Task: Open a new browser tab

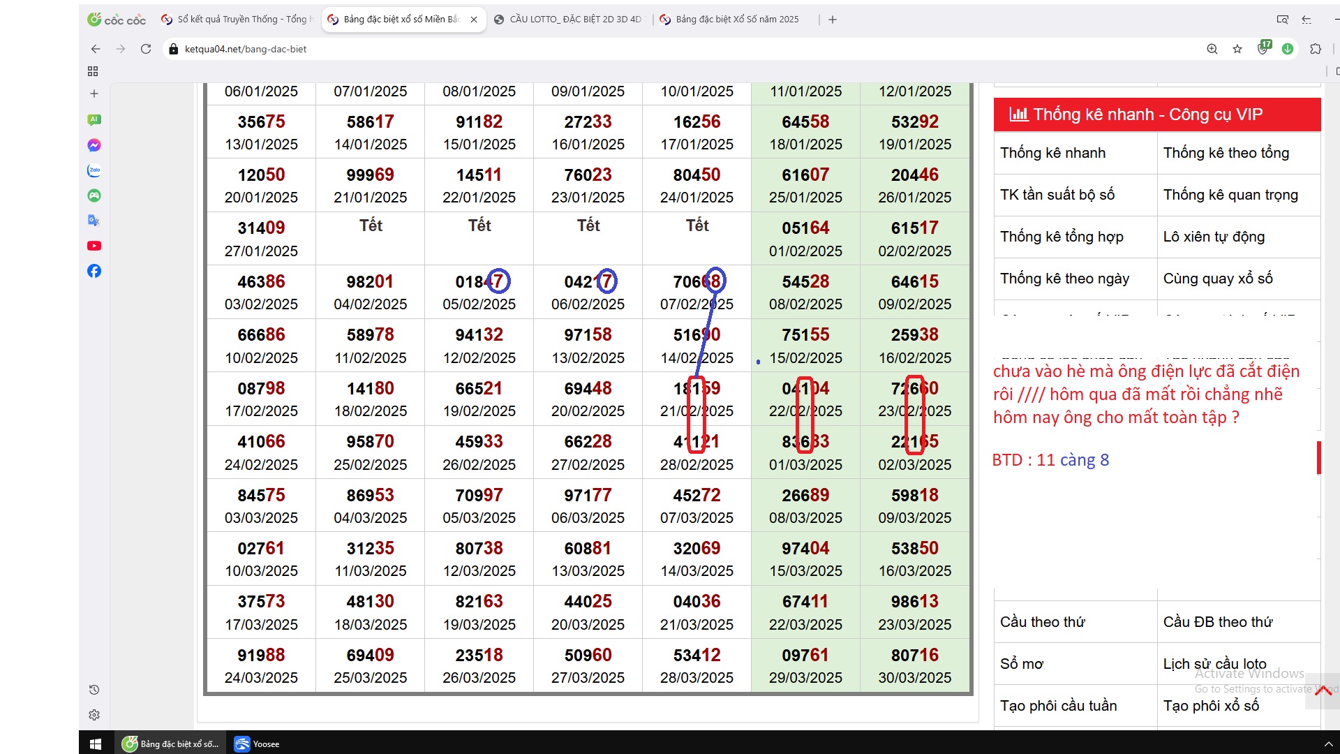Action: (x=833, y=20)
